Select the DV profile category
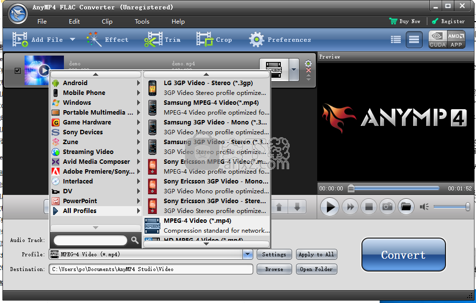476x303 pixels. point(95,191)
